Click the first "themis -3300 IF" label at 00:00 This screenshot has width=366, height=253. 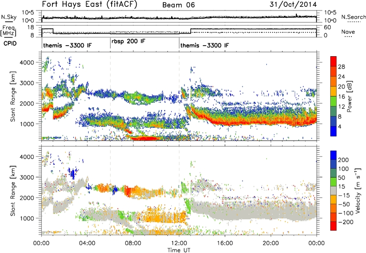(67, 45)
